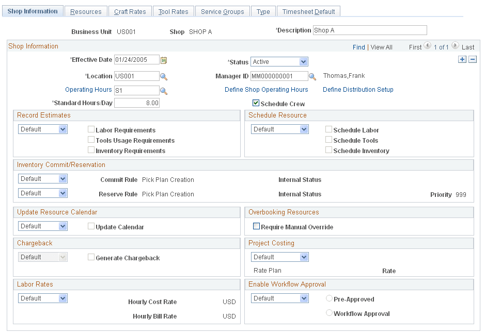The height and width of the screenshot is (334, 485).
Task: Focus the Standard Hours/Day field
Action: (137, 103)
